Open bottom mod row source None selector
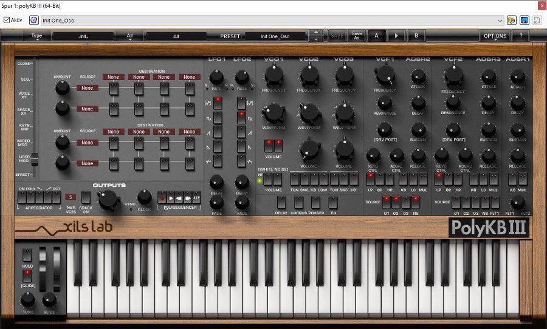Viewport: 547px width, 329px height. [x=87, y=163]
